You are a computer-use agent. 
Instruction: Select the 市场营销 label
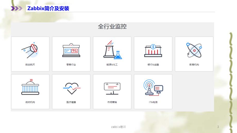point(112,102)
